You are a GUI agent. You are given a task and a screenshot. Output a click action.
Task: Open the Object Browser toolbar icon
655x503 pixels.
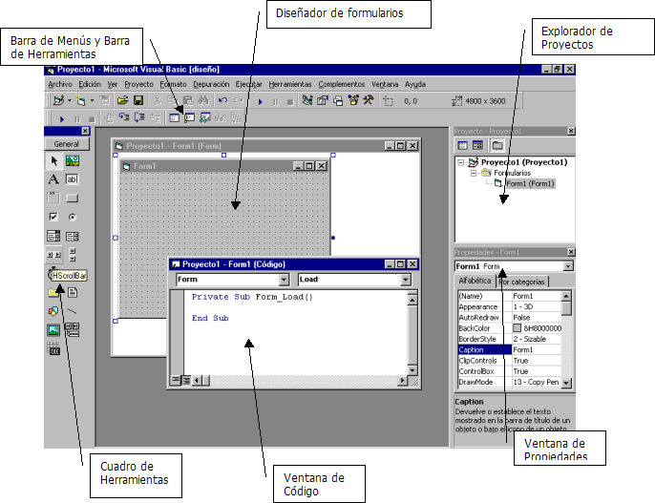[x=353, y=100]
